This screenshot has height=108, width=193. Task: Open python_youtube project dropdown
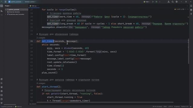point(16,2)
